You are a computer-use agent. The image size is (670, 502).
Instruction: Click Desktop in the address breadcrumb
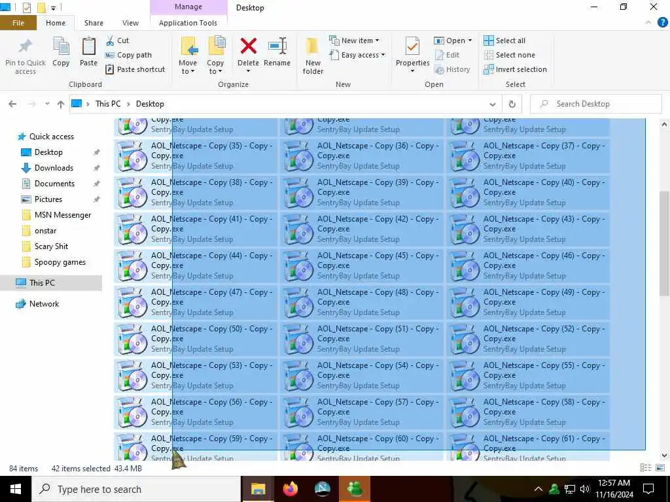pyautogui.click(x=150, y=104)
